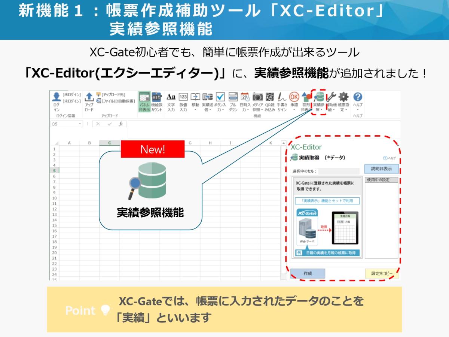
Task: Click the formula bar cancel X icon
Action: (98, 124)
